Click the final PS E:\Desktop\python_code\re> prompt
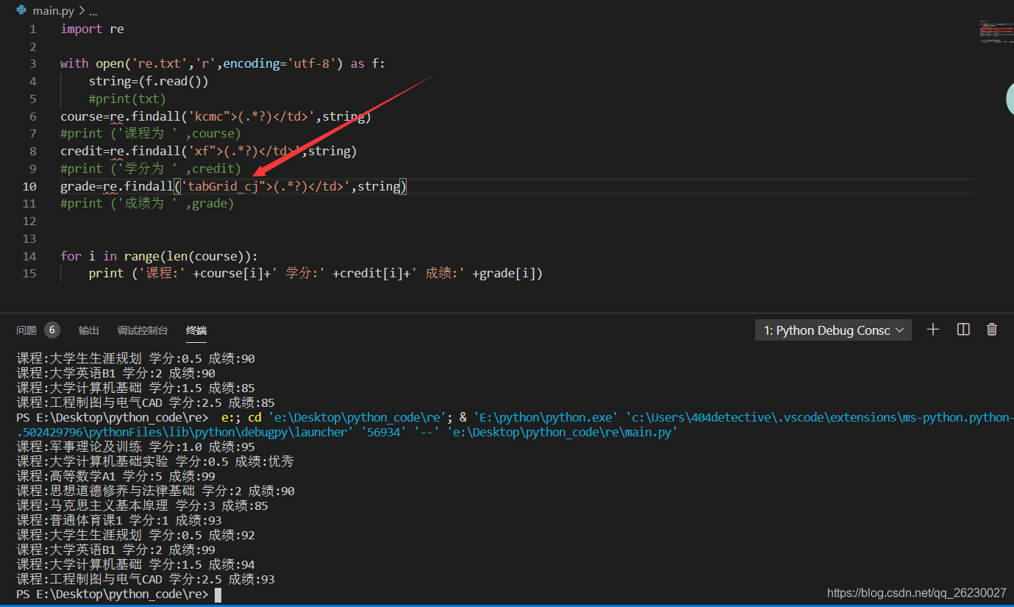Viewport: 1014px width, 607px height. tap(113, 594)
